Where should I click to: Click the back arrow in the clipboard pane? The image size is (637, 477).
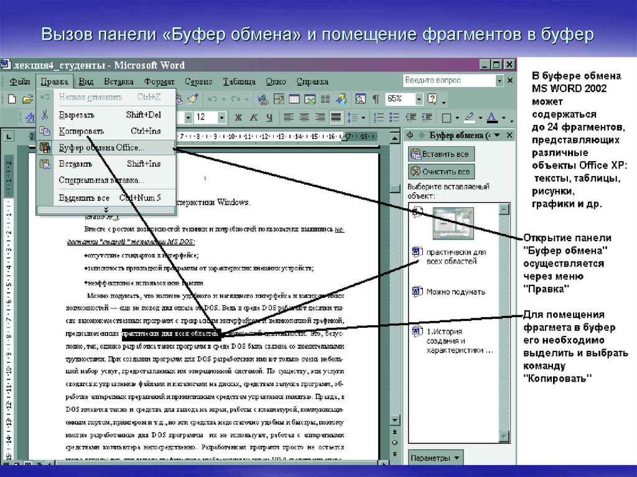pos(411,136)
